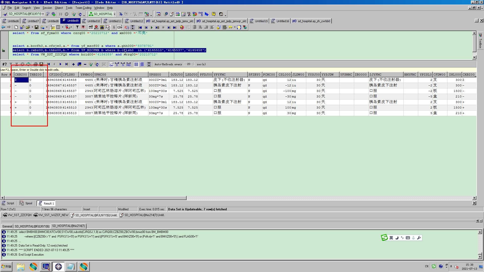Screen dimensions: 484x272
Task: Click the yellow help question mark icon
Action: pyautogui.click(x=214, y=14)
